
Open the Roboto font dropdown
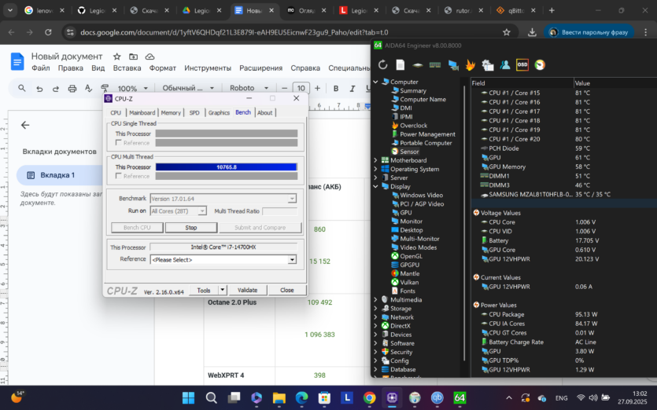point(249,88)
